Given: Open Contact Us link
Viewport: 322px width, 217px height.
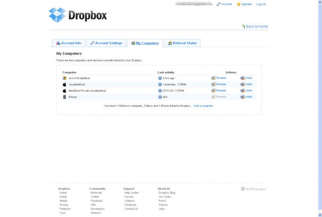Looking at the screenshot, I should [131, 209].
